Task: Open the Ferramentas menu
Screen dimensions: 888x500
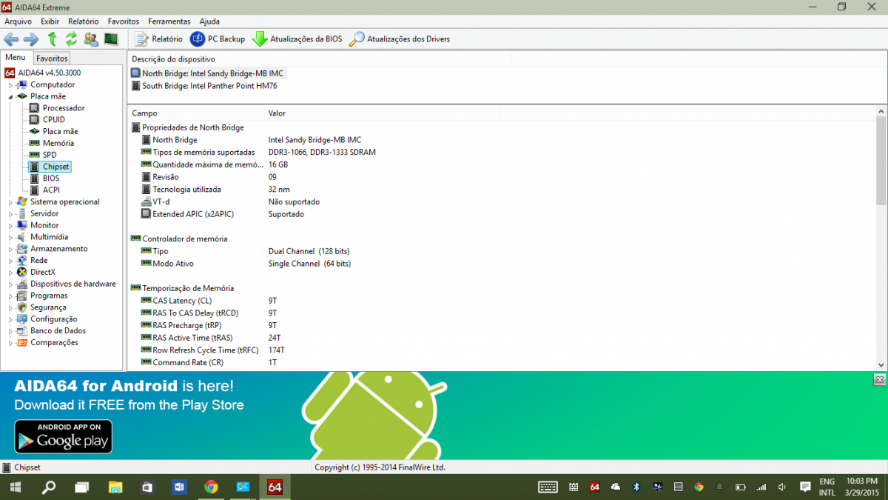Action: (169, 21)
